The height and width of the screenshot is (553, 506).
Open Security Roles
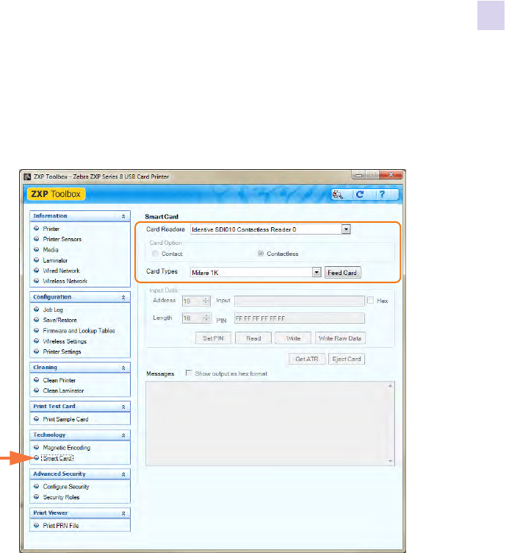tap(61, 497)
